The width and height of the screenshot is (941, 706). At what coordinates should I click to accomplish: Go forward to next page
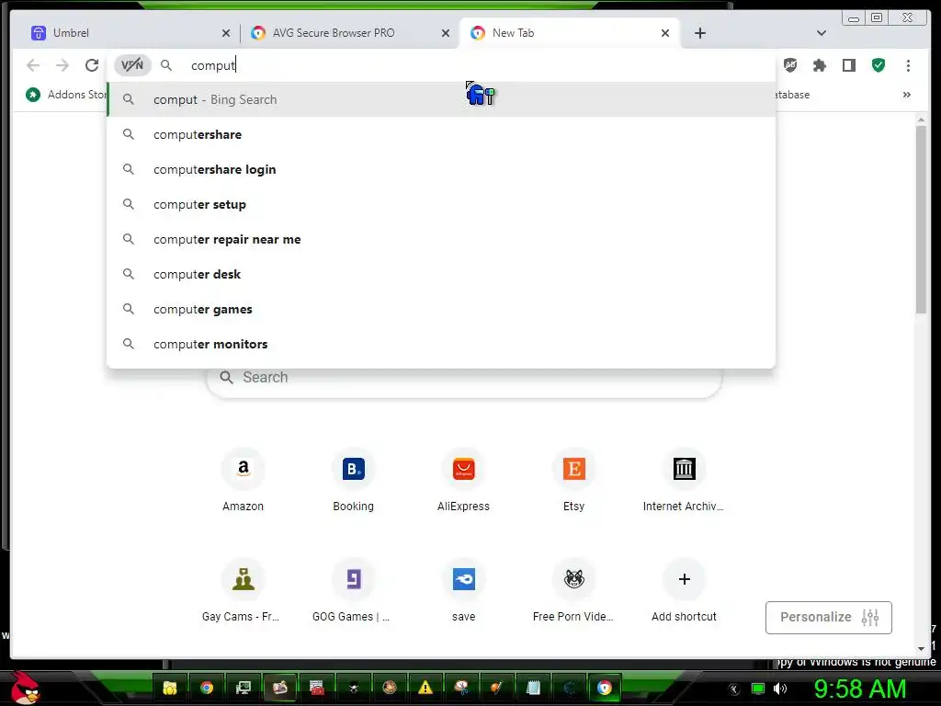pyautogui.click(x=62, y=65)
